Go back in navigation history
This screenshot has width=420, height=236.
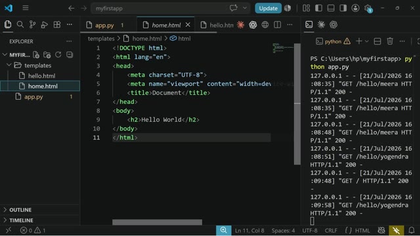pos(71,9)
